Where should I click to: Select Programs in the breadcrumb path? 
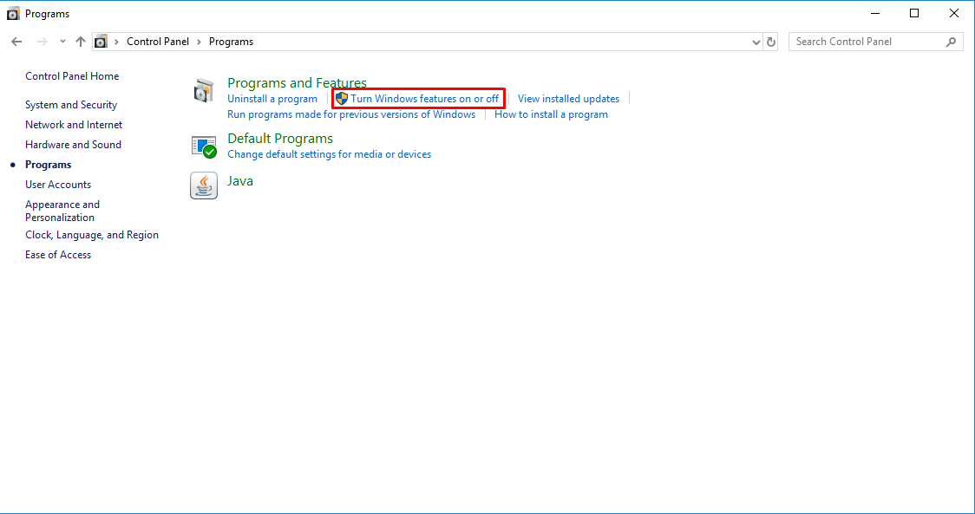point(231,42)
